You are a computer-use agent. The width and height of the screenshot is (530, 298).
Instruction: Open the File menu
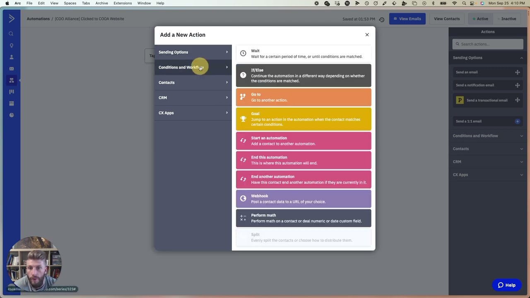(x=29, y=3)
